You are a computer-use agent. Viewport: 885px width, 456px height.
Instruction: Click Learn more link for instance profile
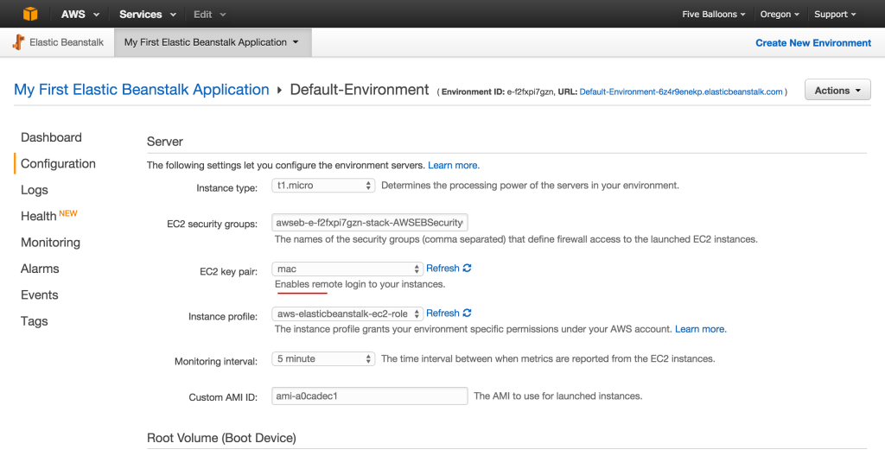(701, 329)
